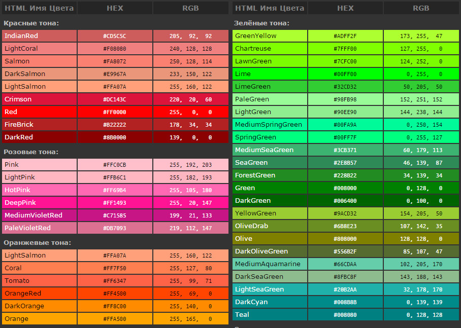Select hex code #DB7093

click(115, 228)
